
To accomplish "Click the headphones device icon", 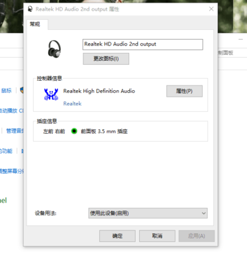I will point(54,49).
